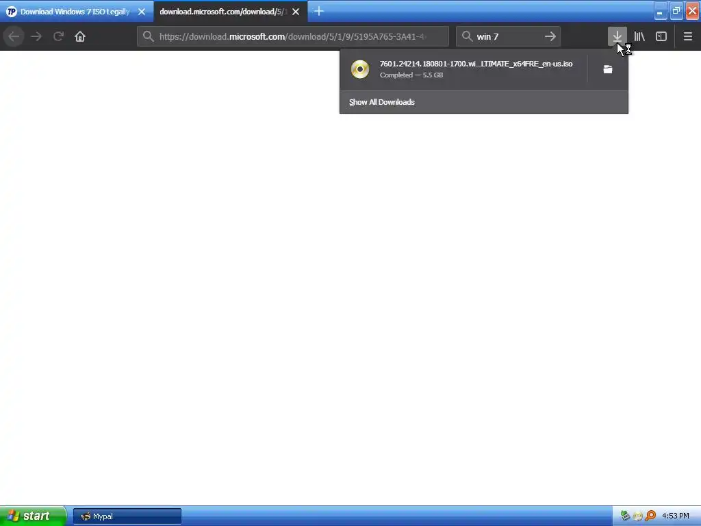Switch to Download Windows 7 ISO Legally tab
Viewport: 701px width, 526px height.
pos(77,11)
